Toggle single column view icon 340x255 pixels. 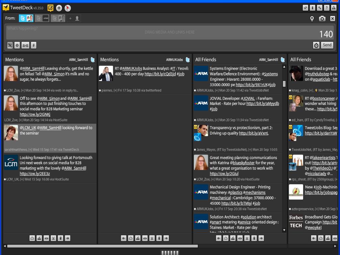coord(312,8)
